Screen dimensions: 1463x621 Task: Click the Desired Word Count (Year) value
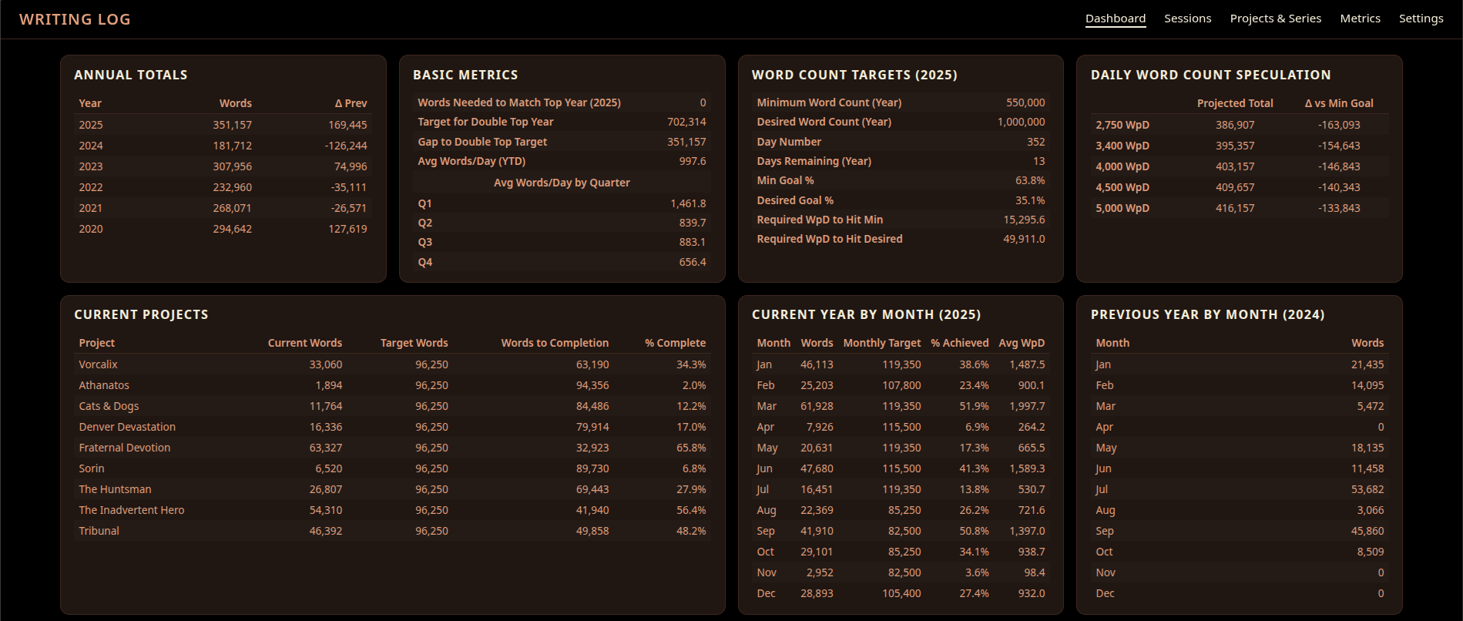[x=1021, y=122]
